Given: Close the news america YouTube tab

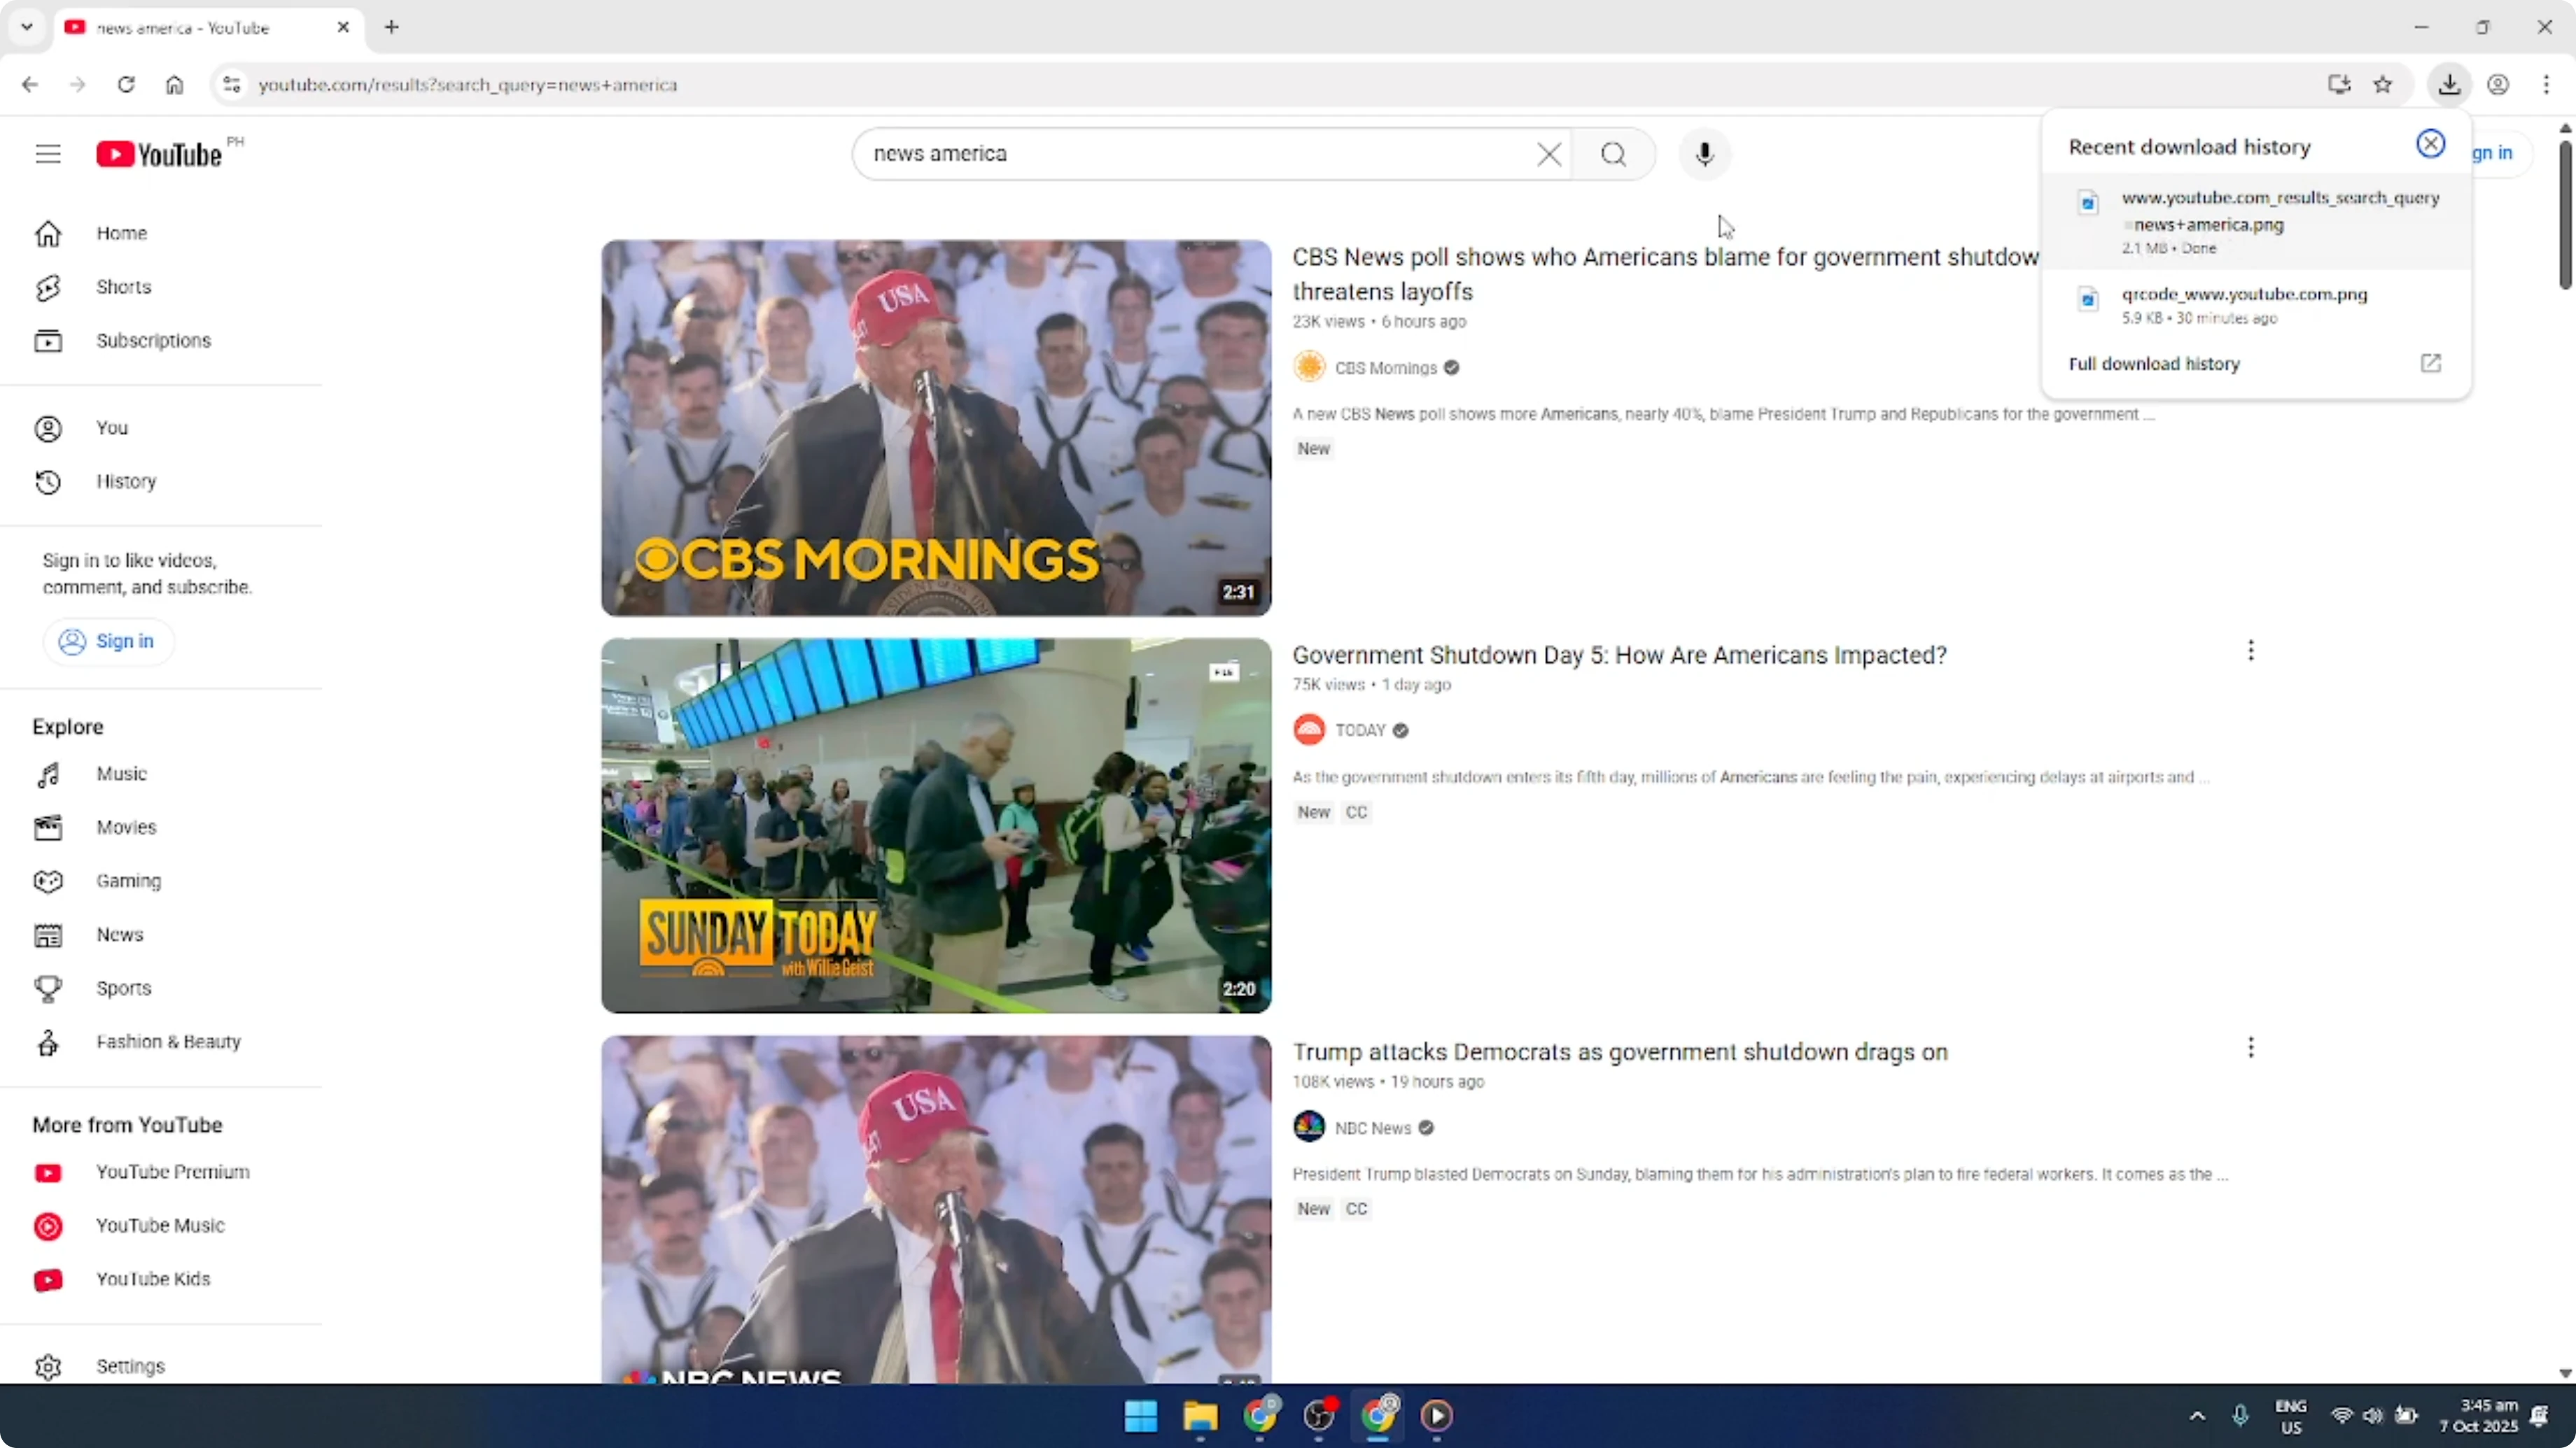Looking at the screenshot, I should tap(343, 27).
